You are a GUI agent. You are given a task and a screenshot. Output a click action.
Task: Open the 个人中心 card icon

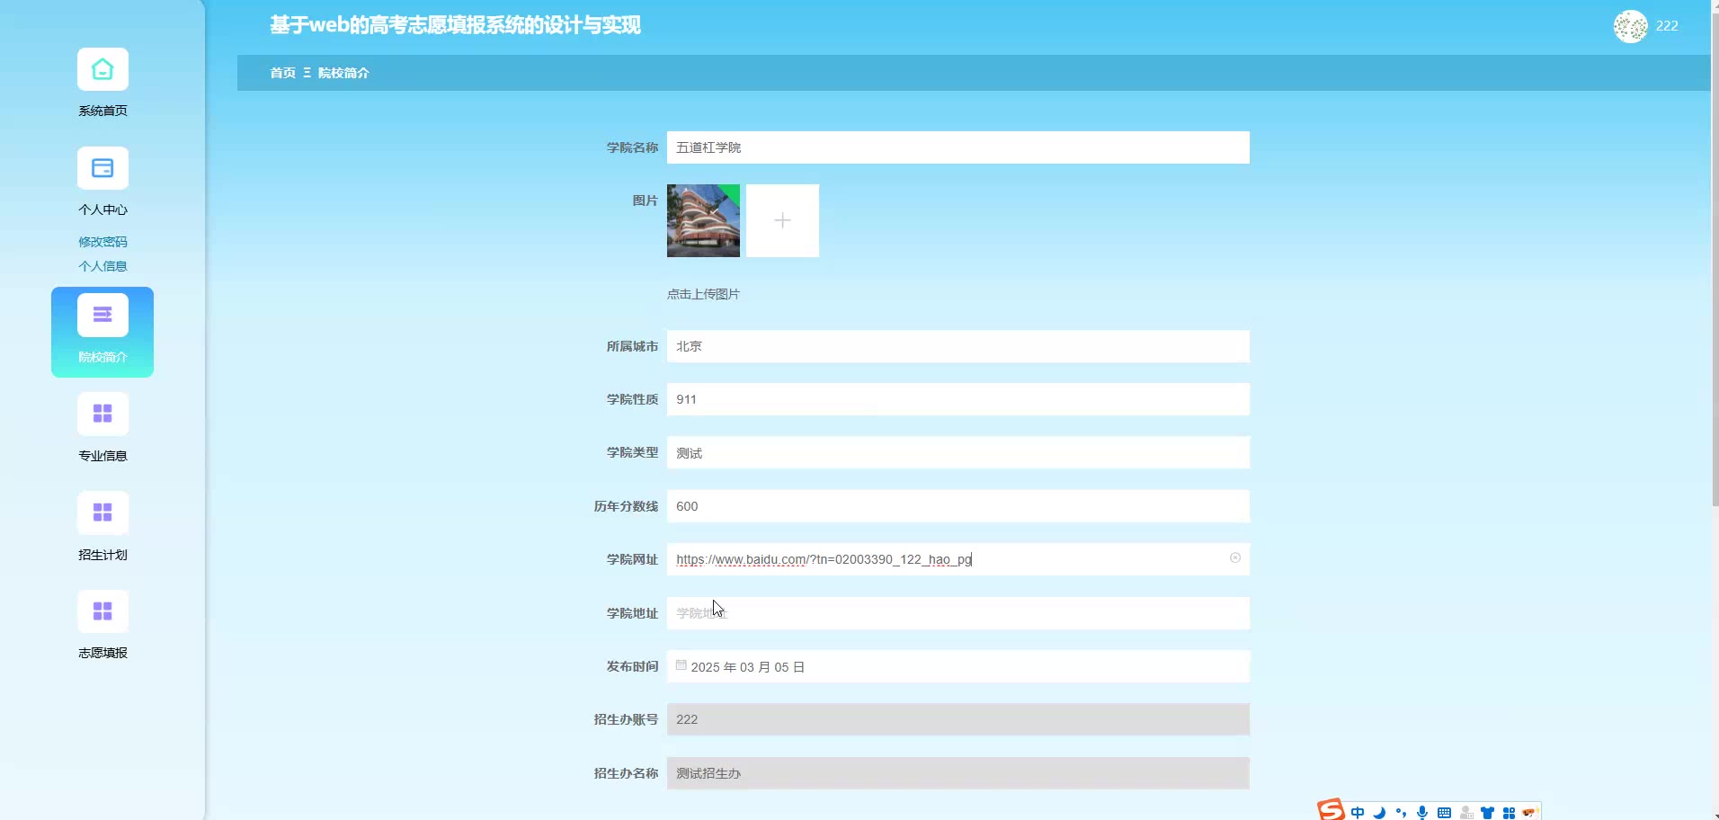click(x=102, y=168)
